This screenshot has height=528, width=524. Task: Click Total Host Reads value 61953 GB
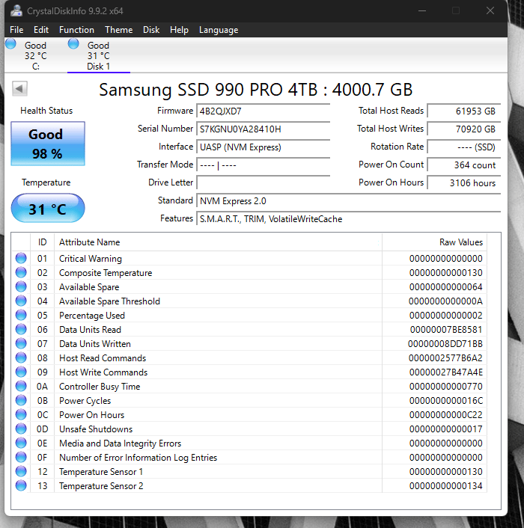pyautogui.click(x=464, y=111)
